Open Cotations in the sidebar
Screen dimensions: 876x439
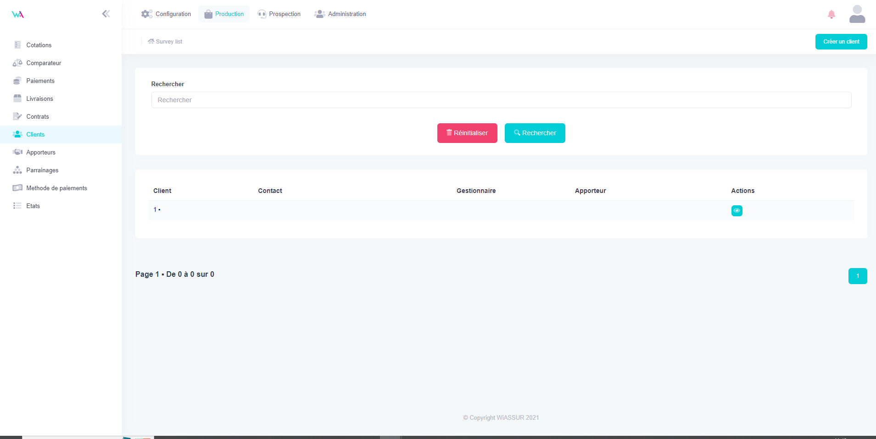(39, 45)
